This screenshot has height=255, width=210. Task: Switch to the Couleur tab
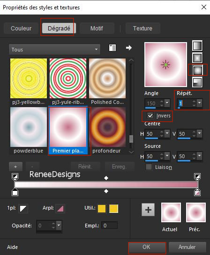[x=21, y=28]
